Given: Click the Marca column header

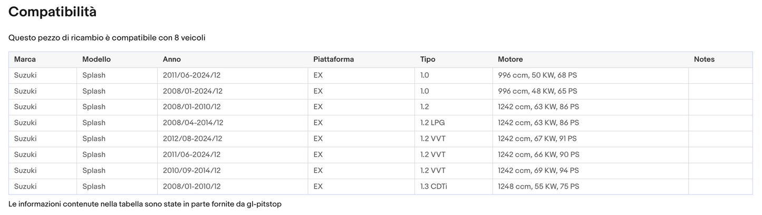Looking at the screenshot, I should pyautogui.click(x=25, y=60).
